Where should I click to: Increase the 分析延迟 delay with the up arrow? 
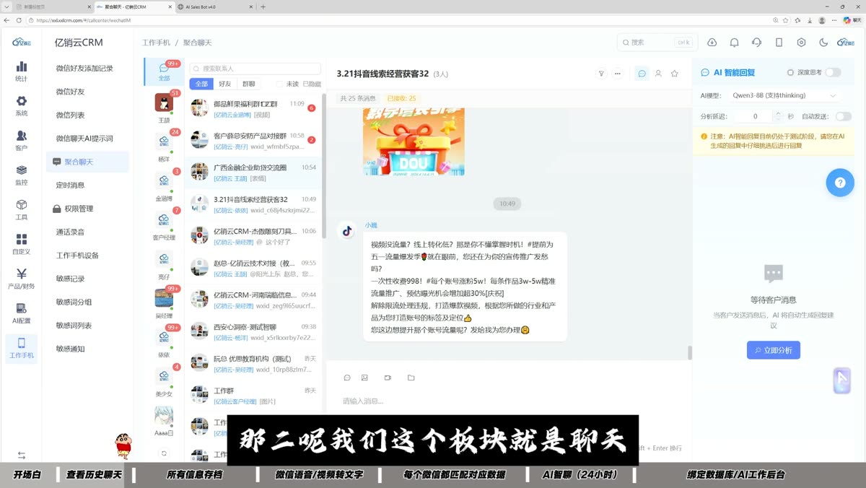pyautogui.click(x=778, y=113)
